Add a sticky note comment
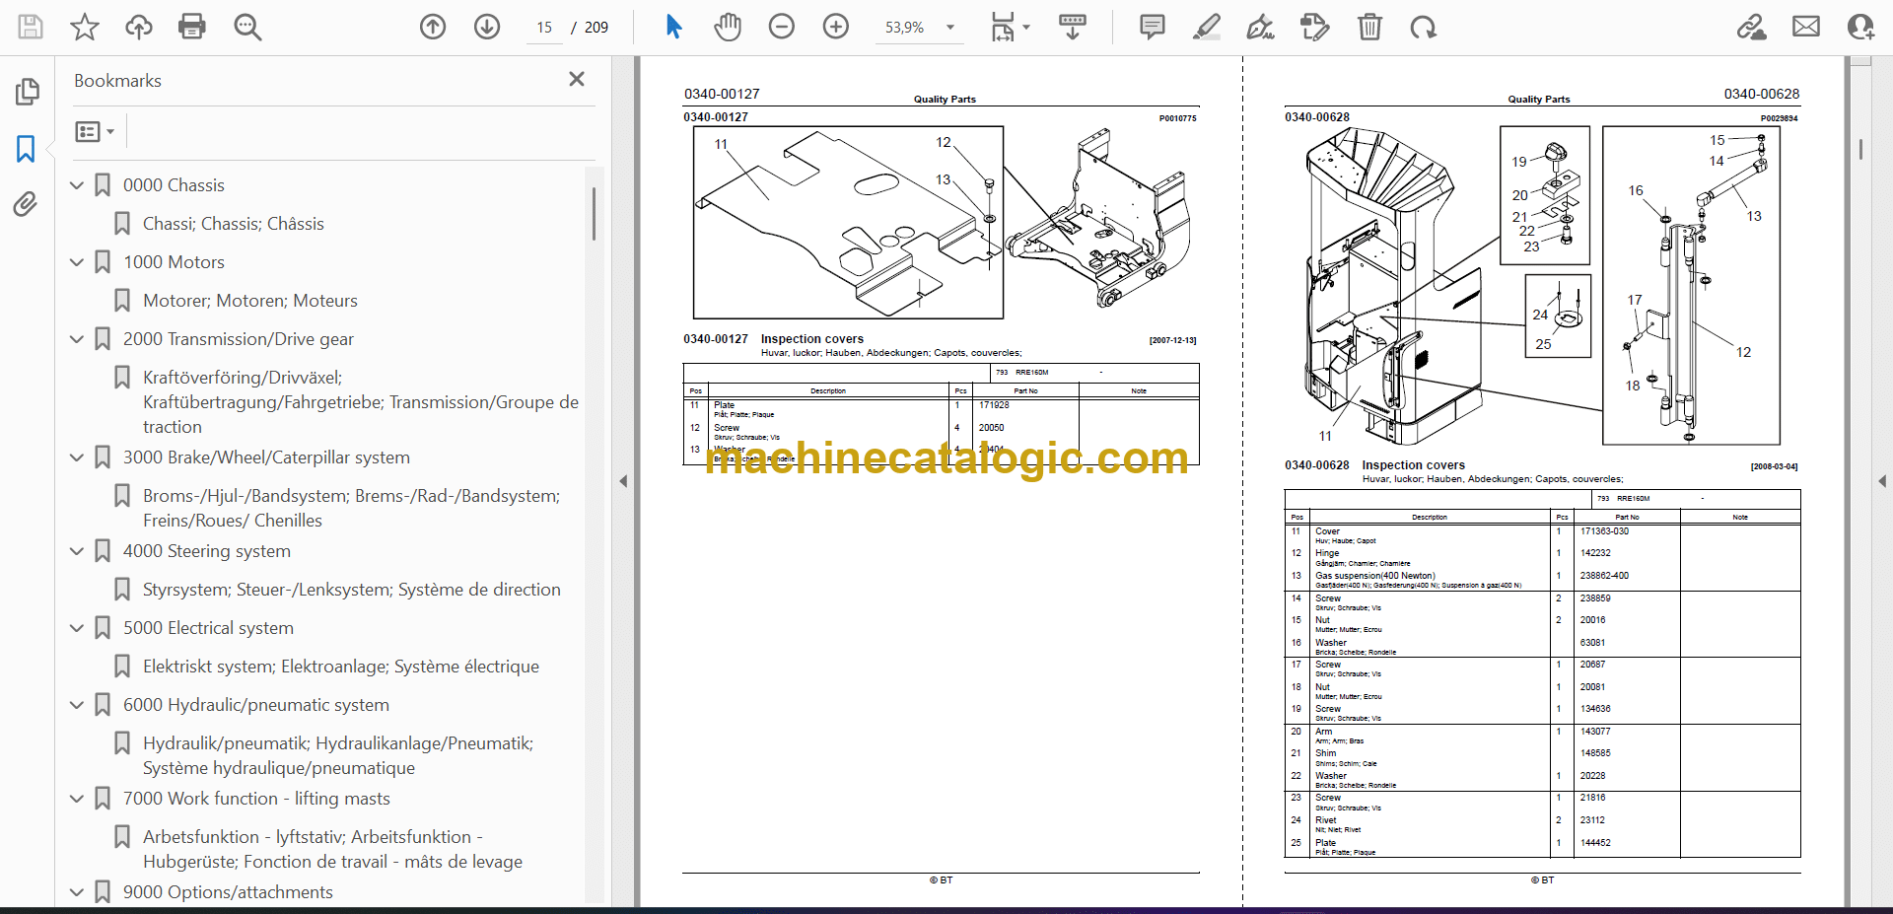The height and width of the screenshot is (914, 1893). tap(1152, 27)
